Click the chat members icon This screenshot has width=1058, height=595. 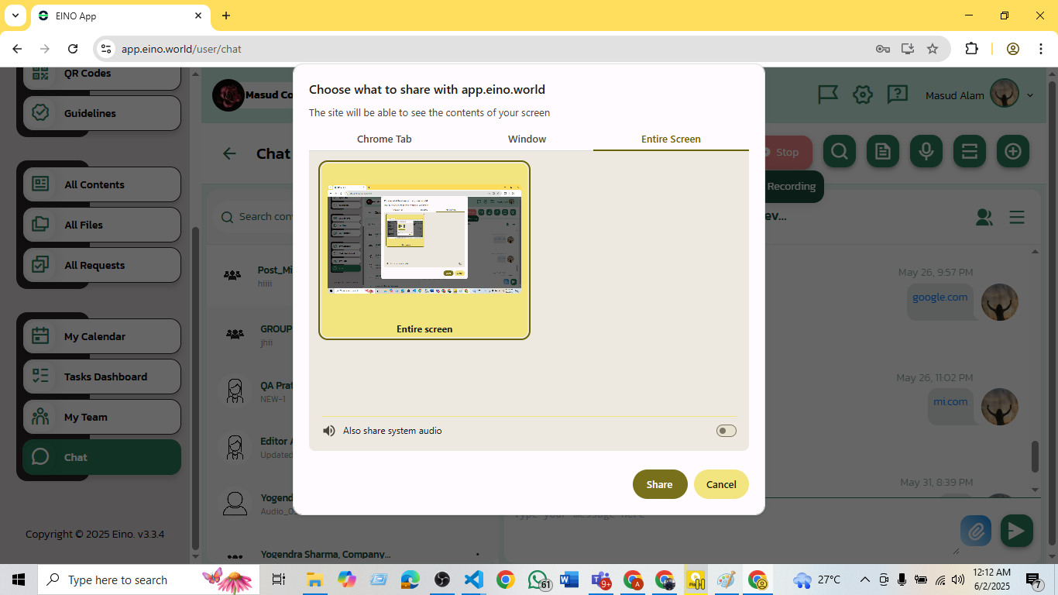[x=984, y=218]
